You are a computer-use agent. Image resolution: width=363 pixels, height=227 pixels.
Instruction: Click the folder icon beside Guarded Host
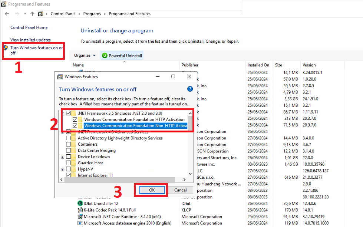point(74,163)
